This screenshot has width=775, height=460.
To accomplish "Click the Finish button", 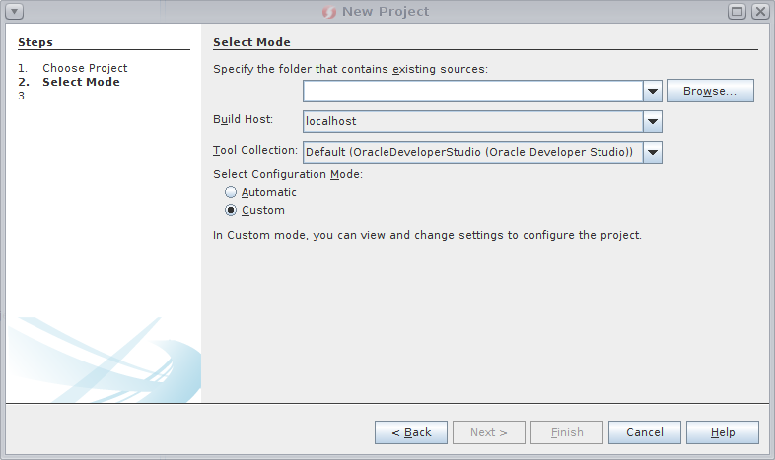I will [567, 432].
